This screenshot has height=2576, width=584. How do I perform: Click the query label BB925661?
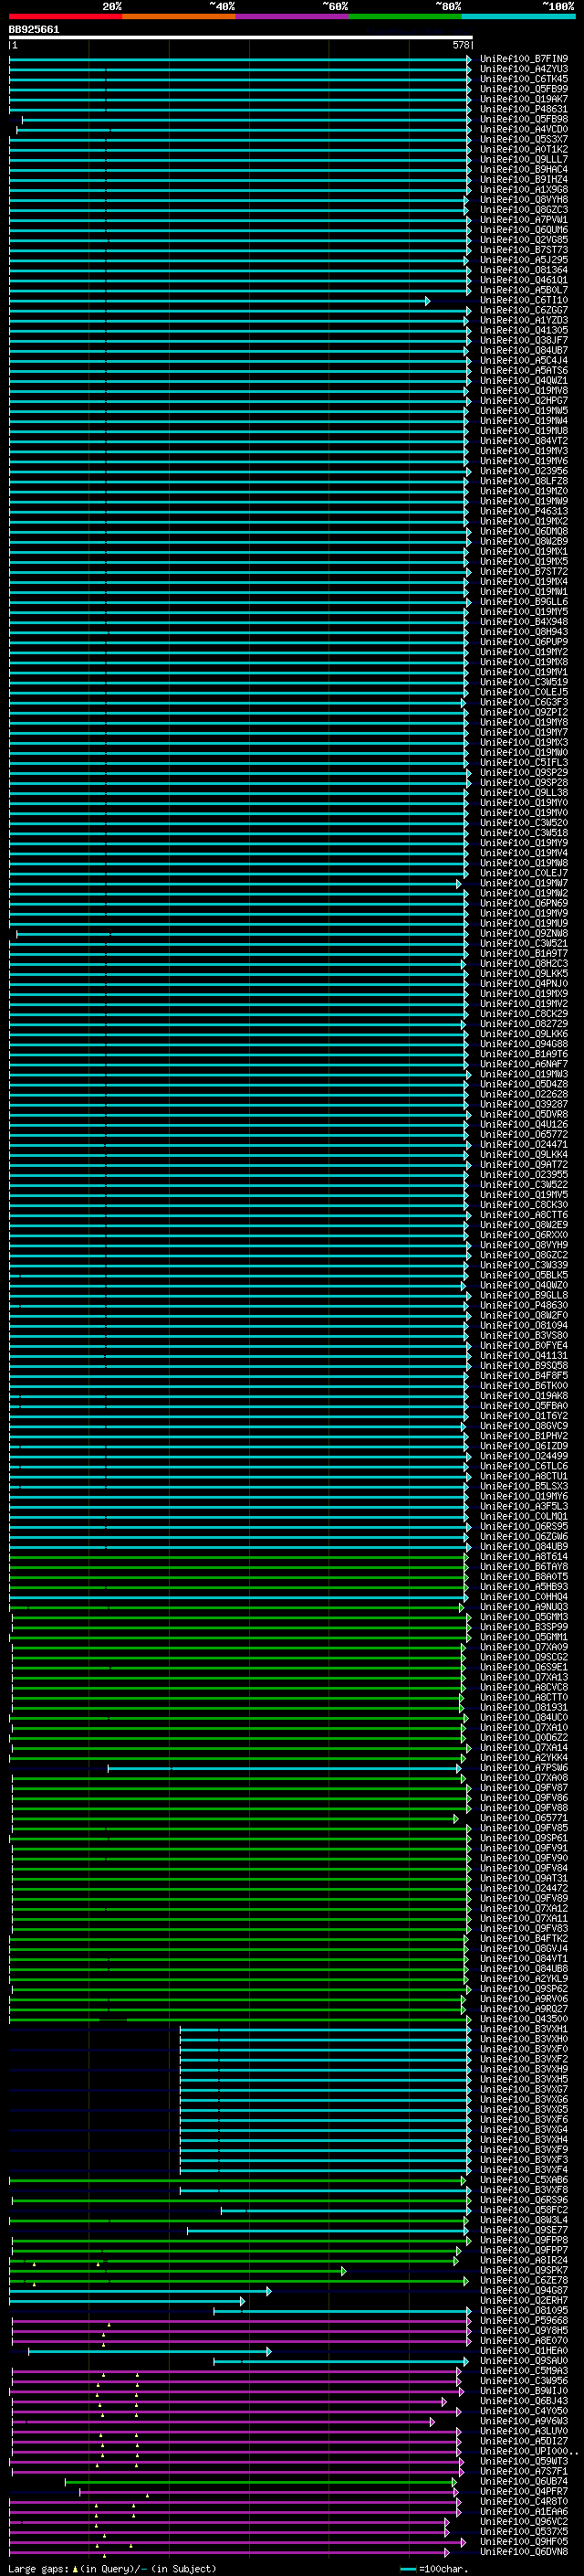tap(34, 30)
